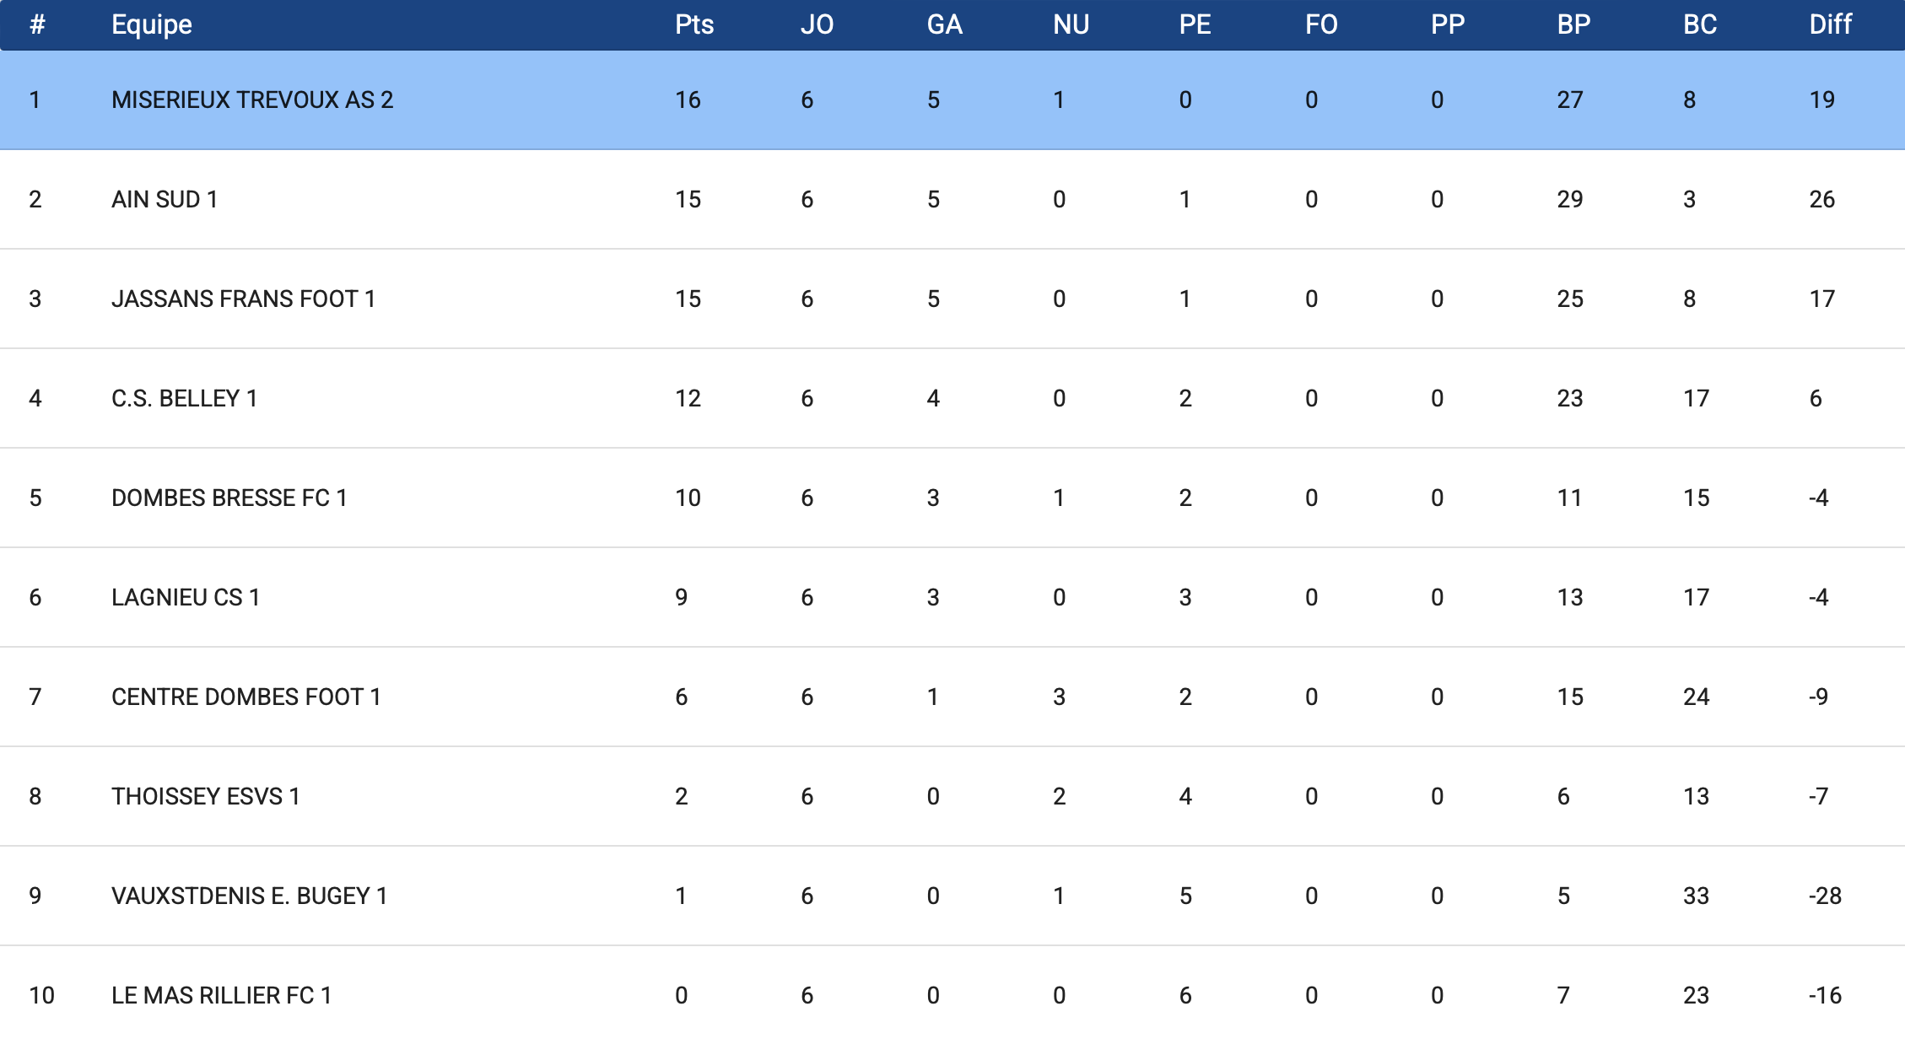Click the PE column header
The height and width of the screenshot is (1044, 1905).
coord(1195,24)
